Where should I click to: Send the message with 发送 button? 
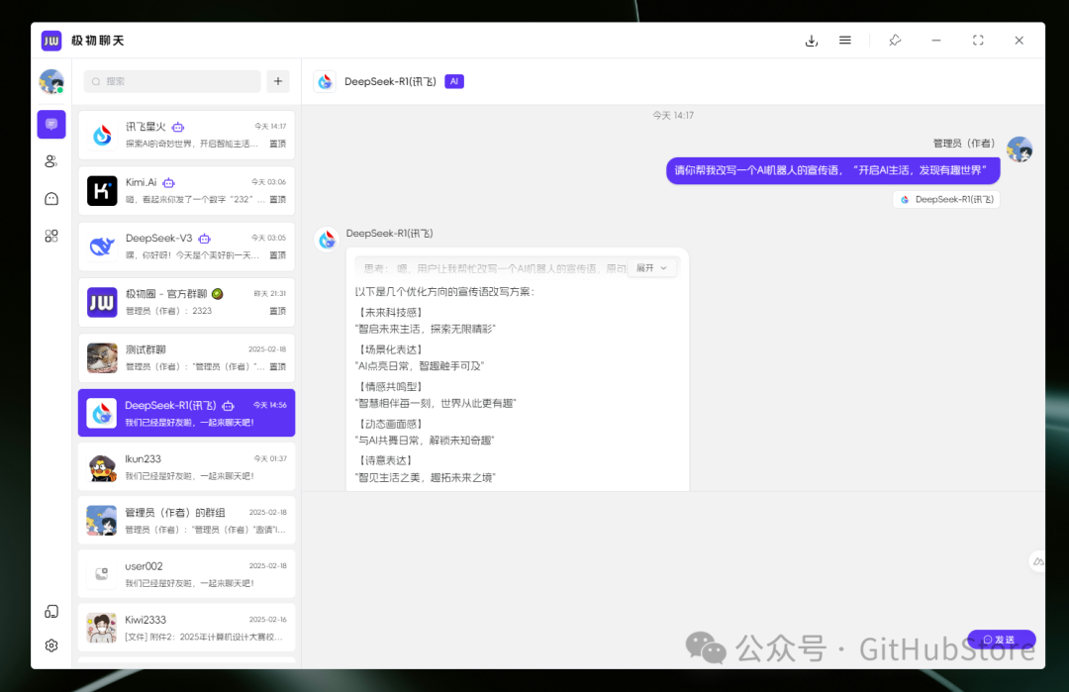click(1001, 640)
